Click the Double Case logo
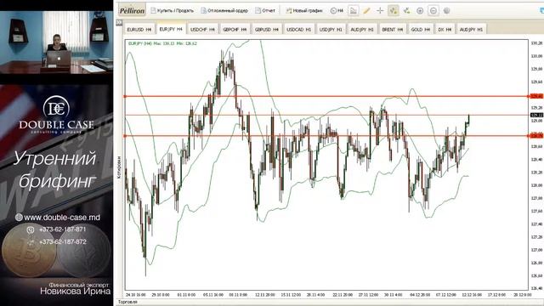Screen dimensions: 544x306 (56, 115)
